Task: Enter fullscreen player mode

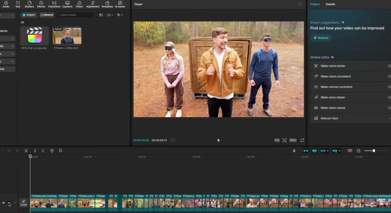Action: click(302, 140)
